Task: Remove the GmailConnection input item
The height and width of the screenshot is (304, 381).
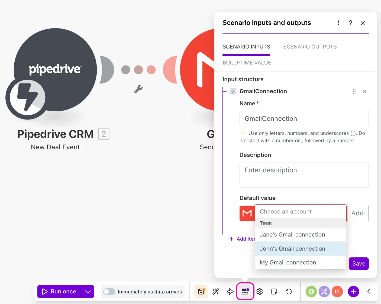Action: point(365,92)
